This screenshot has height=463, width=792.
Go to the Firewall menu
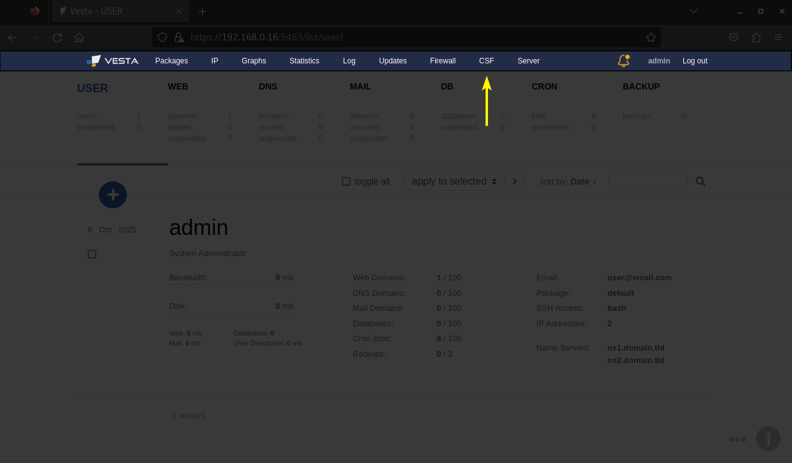[443, 61]
